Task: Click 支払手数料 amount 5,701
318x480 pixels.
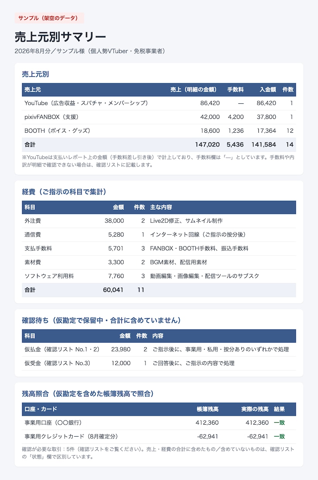Action: coord(116,249)
